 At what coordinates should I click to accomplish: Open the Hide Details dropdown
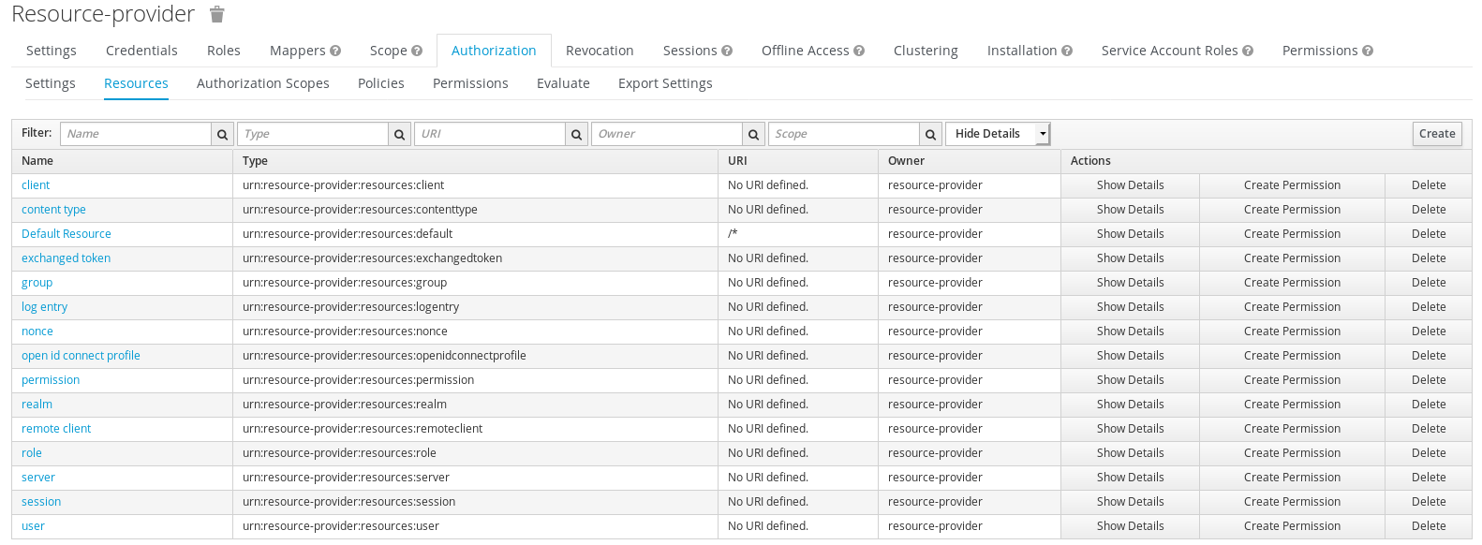998,134
